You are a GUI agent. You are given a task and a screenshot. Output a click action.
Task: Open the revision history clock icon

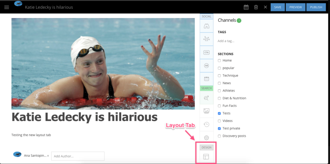coord(206,124)
